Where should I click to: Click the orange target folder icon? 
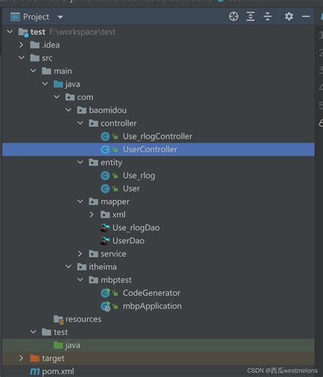[35, 359]
